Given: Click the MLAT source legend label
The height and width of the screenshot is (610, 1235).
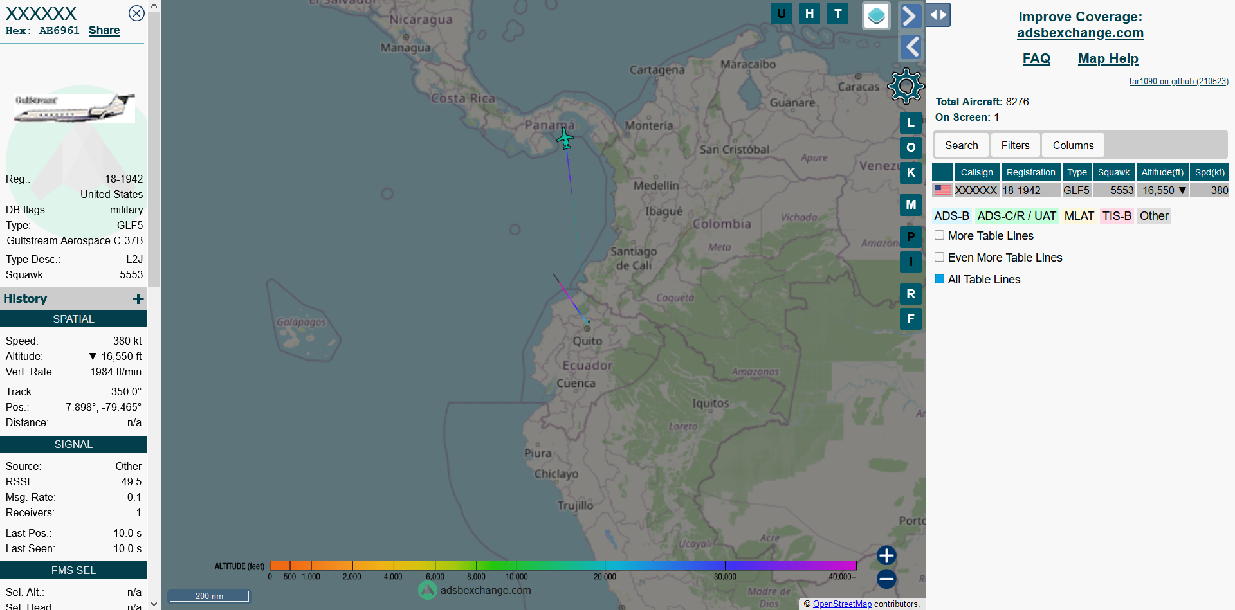Looking at the screenshot, I should click(1079, 216).
